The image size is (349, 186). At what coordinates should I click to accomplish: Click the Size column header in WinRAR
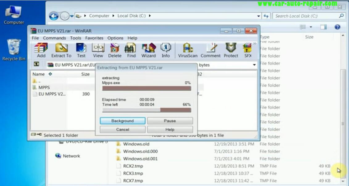(85, 74)
